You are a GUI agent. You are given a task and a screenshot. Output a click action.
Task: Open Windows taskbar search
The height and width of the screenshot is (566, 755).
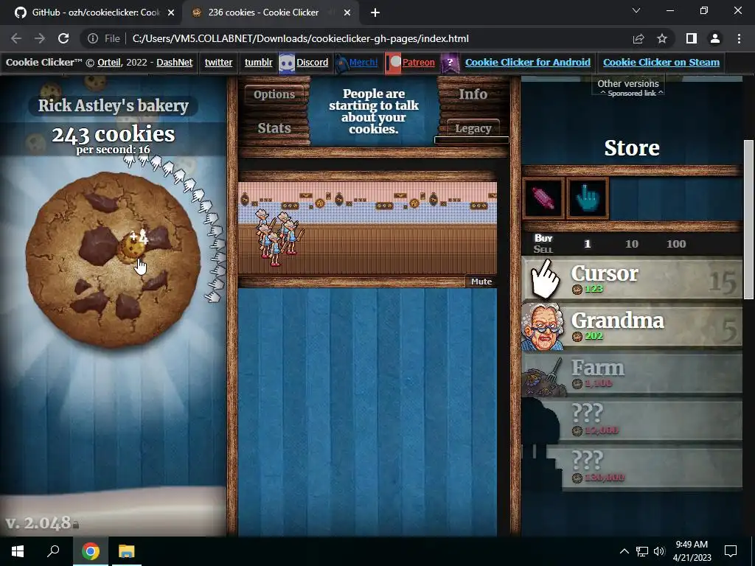[53, 551]
